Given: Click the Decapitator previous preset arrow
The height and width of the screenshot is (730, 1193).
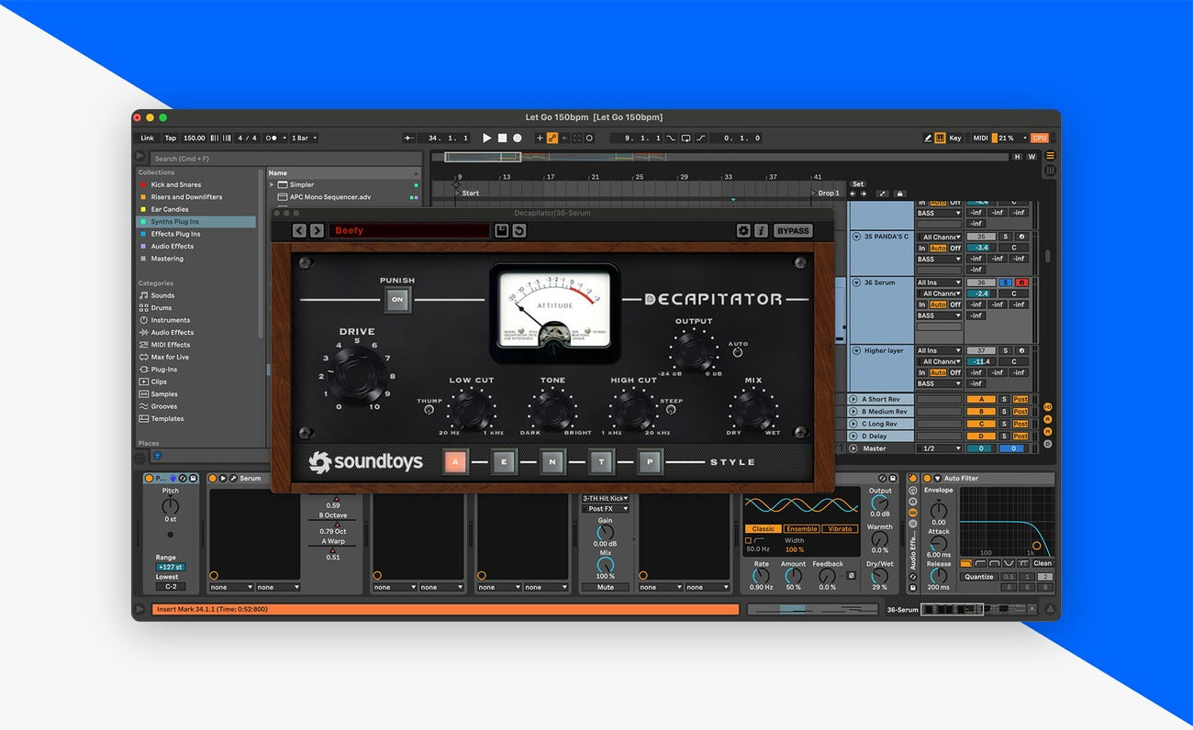Looking at the screenshot, I should 299,231.
